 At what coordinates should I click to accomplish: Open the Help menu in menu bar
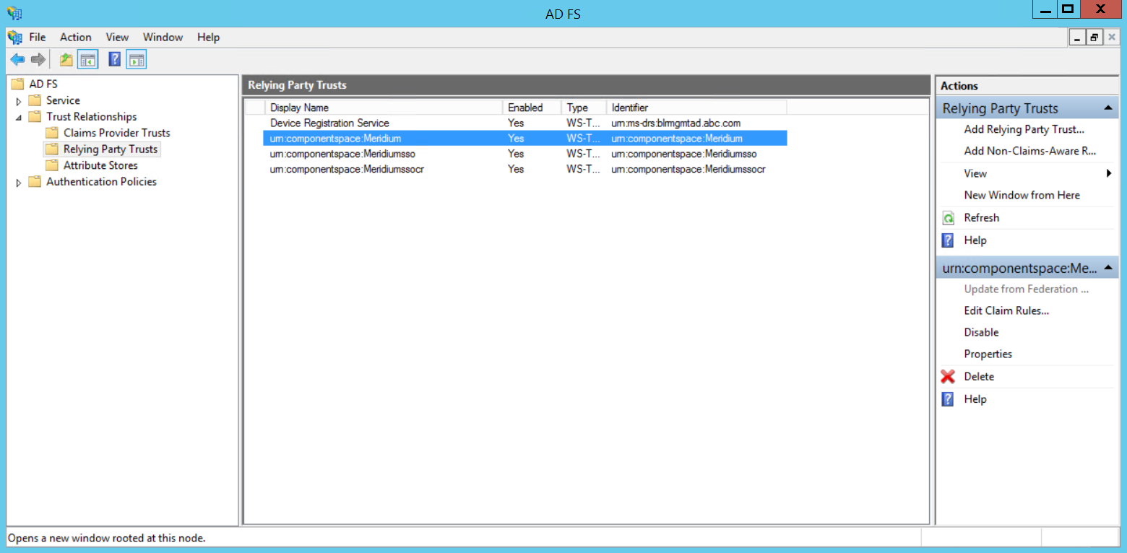208,37
